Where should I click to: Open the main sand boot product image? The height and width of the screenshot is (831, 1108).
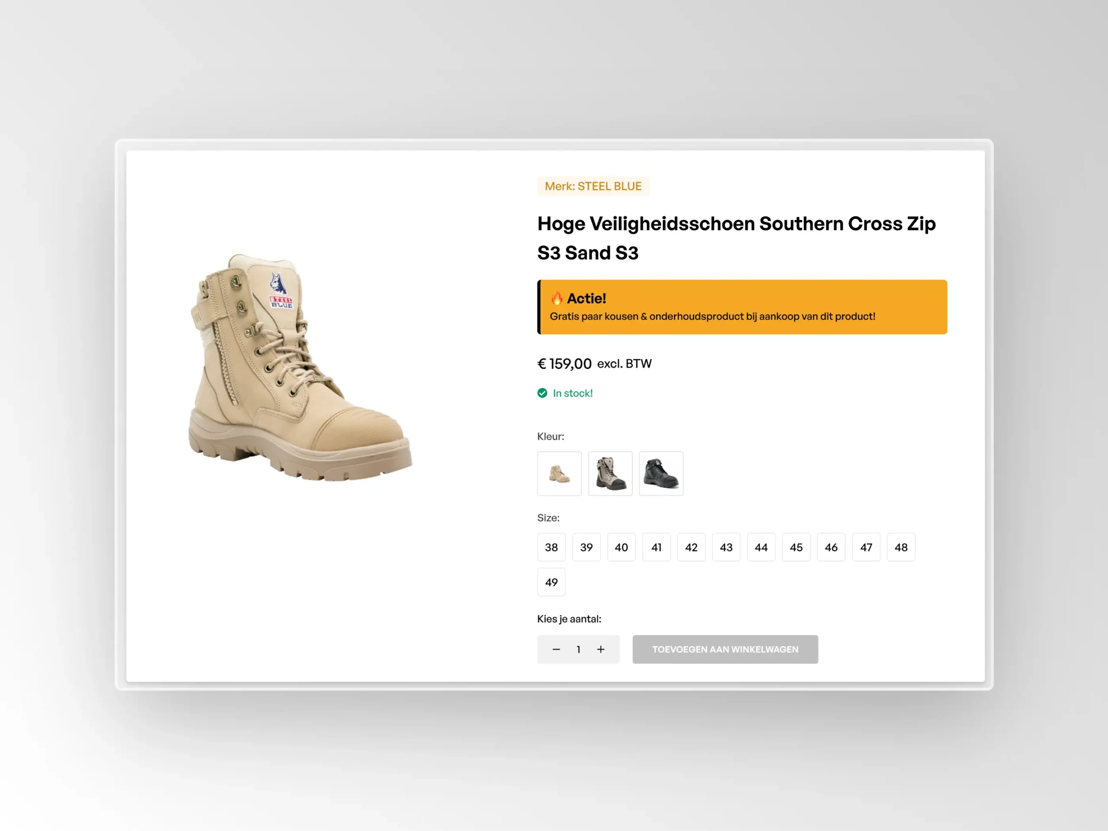point(300,368)
